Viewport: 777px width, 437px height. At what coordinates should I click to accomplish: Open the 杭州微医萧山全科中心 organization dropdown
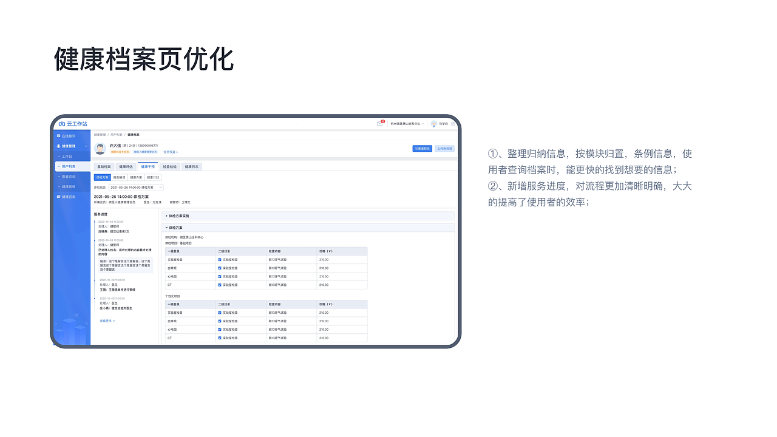pyautogui.click(x=407, y=124)
